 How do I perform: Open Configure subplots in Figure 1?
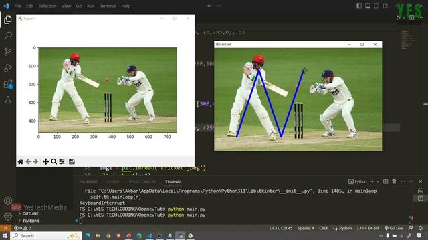click(62, 161)
